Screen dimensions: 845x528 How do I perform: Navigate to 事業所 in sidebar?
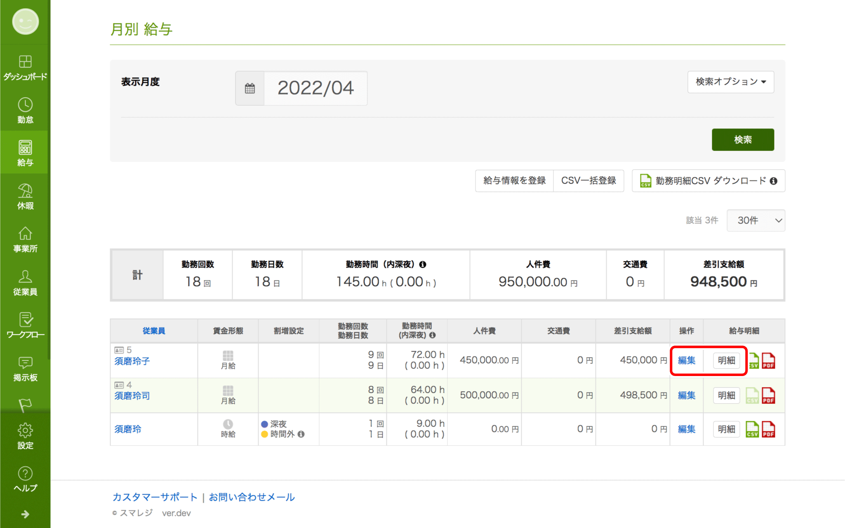[25, 239]
